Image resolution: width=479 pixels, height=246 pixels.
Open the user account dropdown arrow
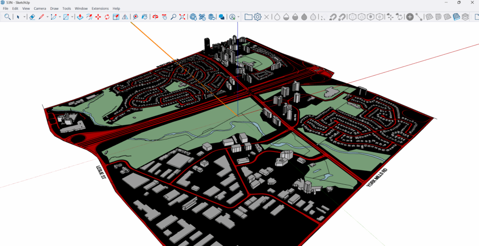[x=239, y=17]
